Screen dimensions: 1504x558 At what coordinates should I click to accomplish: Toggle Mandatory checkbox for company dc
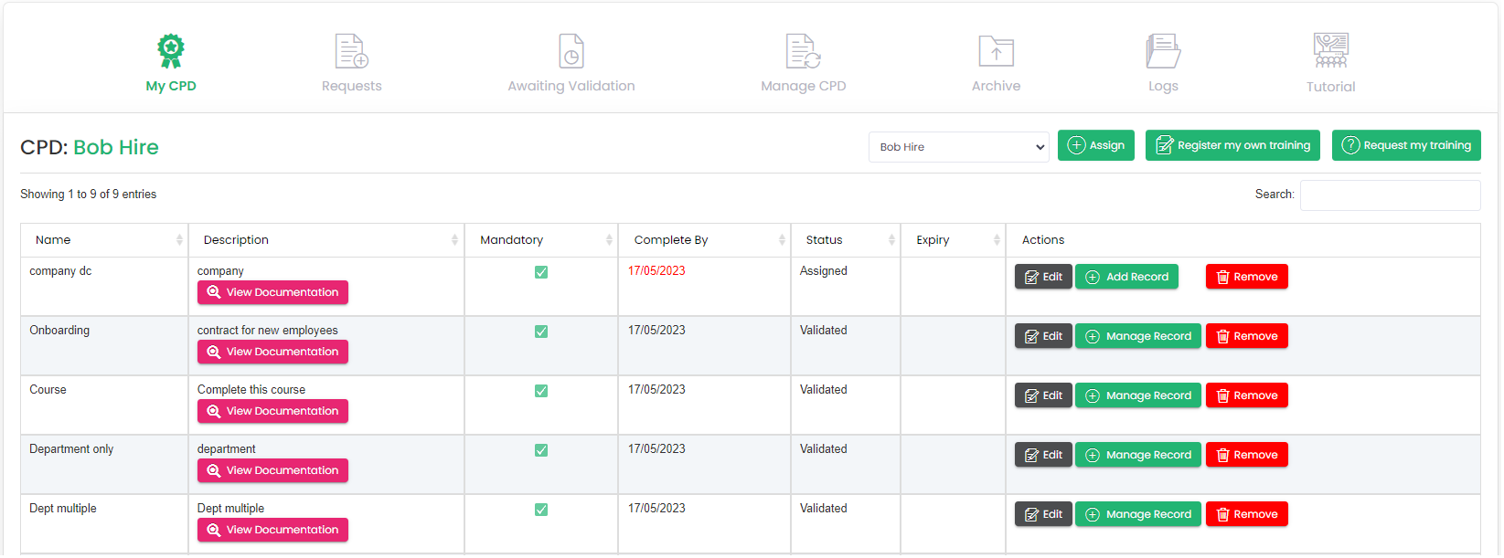[541, 272]
